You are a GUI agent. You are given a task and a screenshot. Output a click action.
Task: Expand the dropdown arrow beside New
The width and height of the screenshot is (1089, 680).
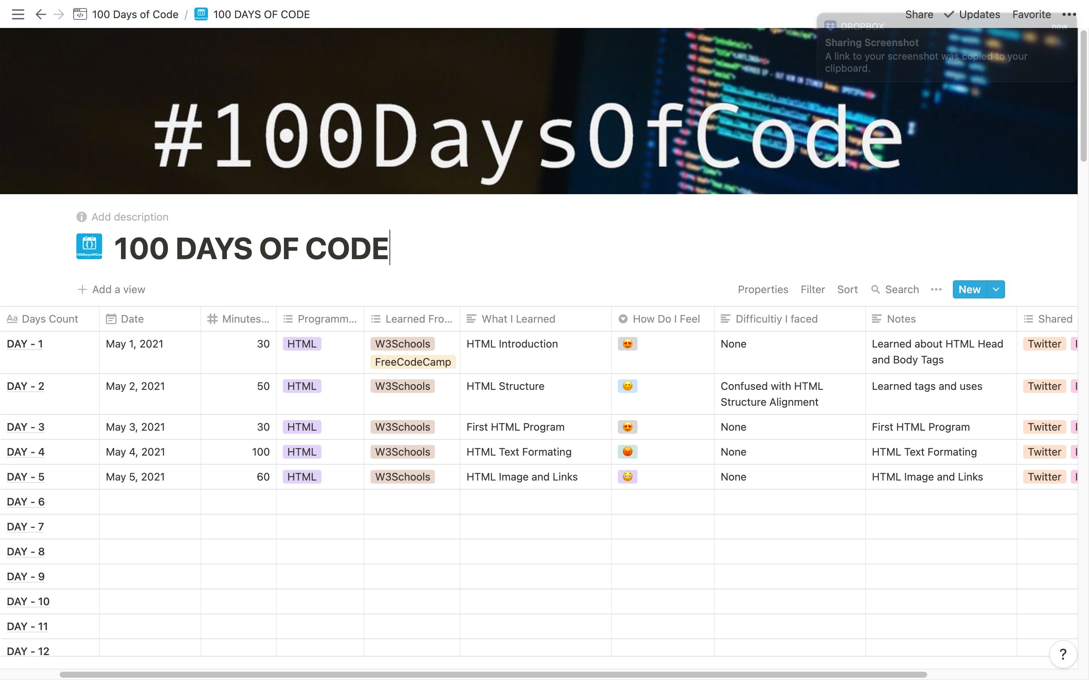pyautogui.click(x=996, y=290)
